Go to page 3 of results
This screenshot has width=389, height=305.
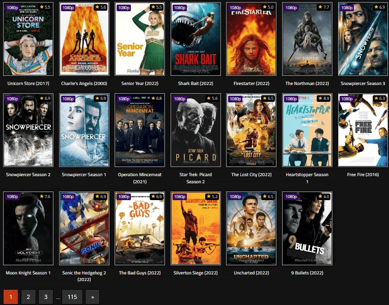(46, 297)
